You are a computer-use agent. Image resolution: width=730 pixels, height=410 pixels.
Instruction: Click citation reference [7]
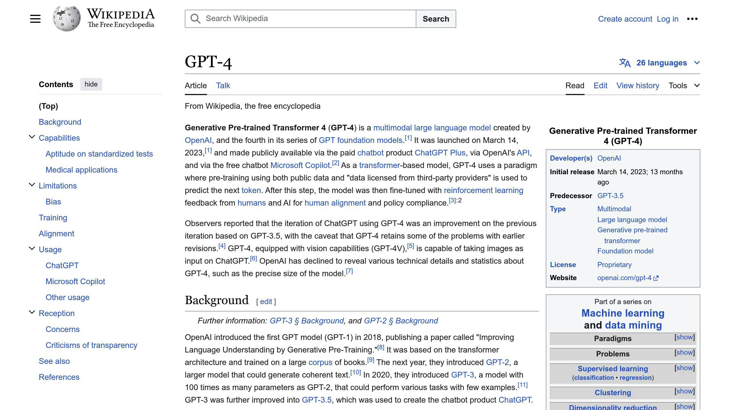tap(349, 271)
